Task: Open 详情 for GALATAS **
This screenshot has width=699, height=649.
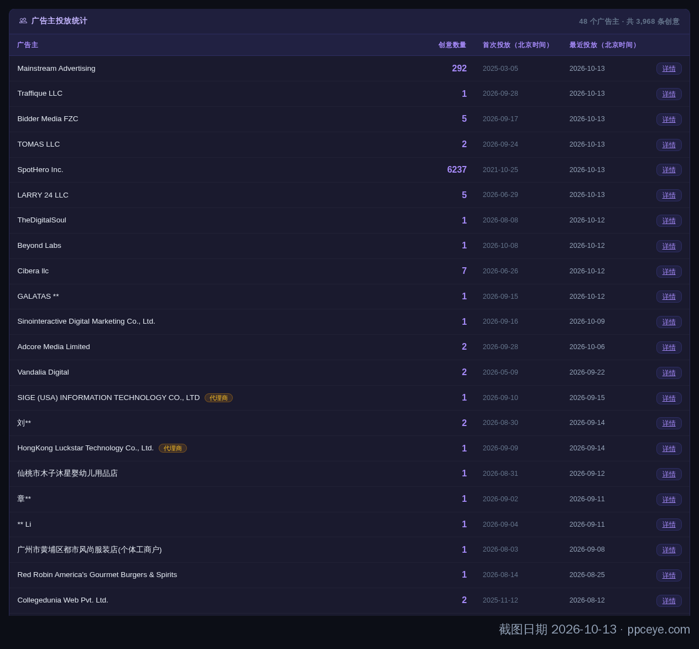Action: click(669, 297)
